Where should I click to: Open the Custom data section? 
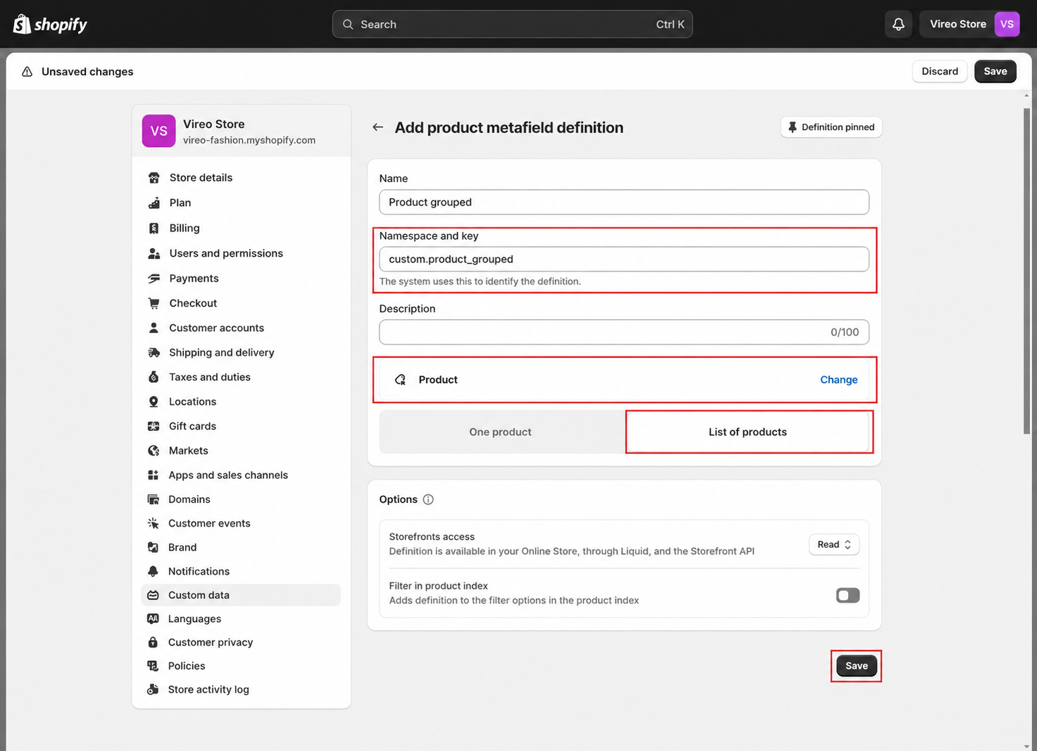[241, 595]
